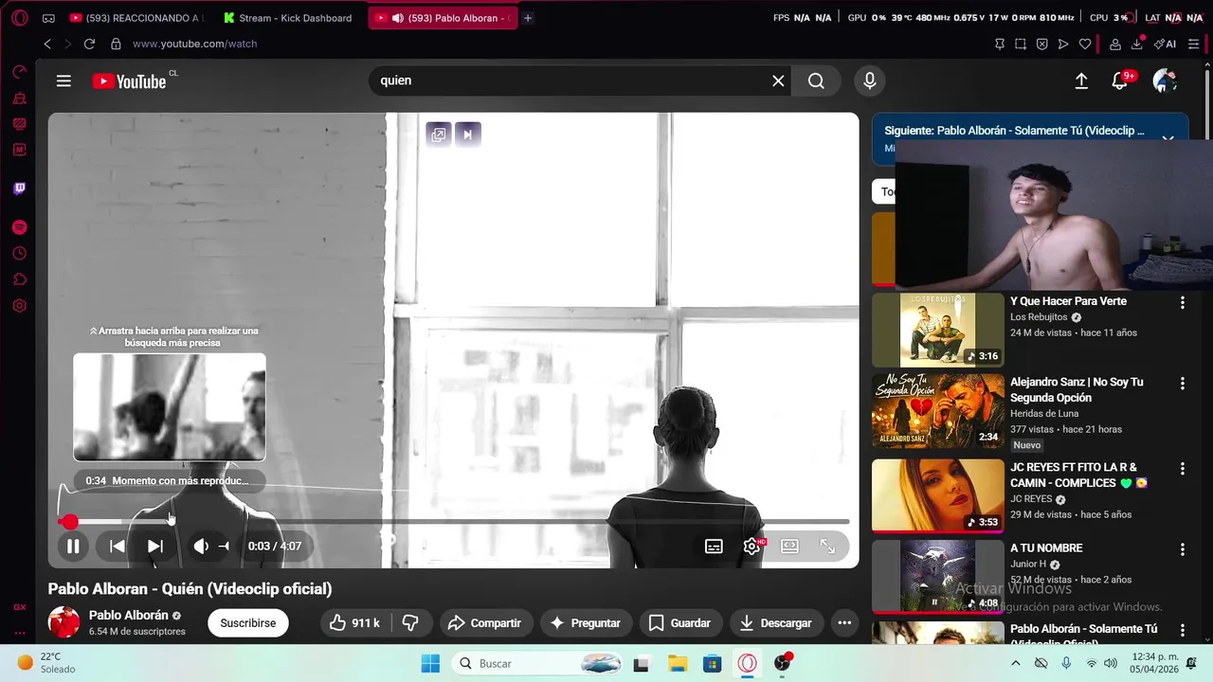
Task: Open YouTube account avatar menu
Action: tap(1165, 81)
